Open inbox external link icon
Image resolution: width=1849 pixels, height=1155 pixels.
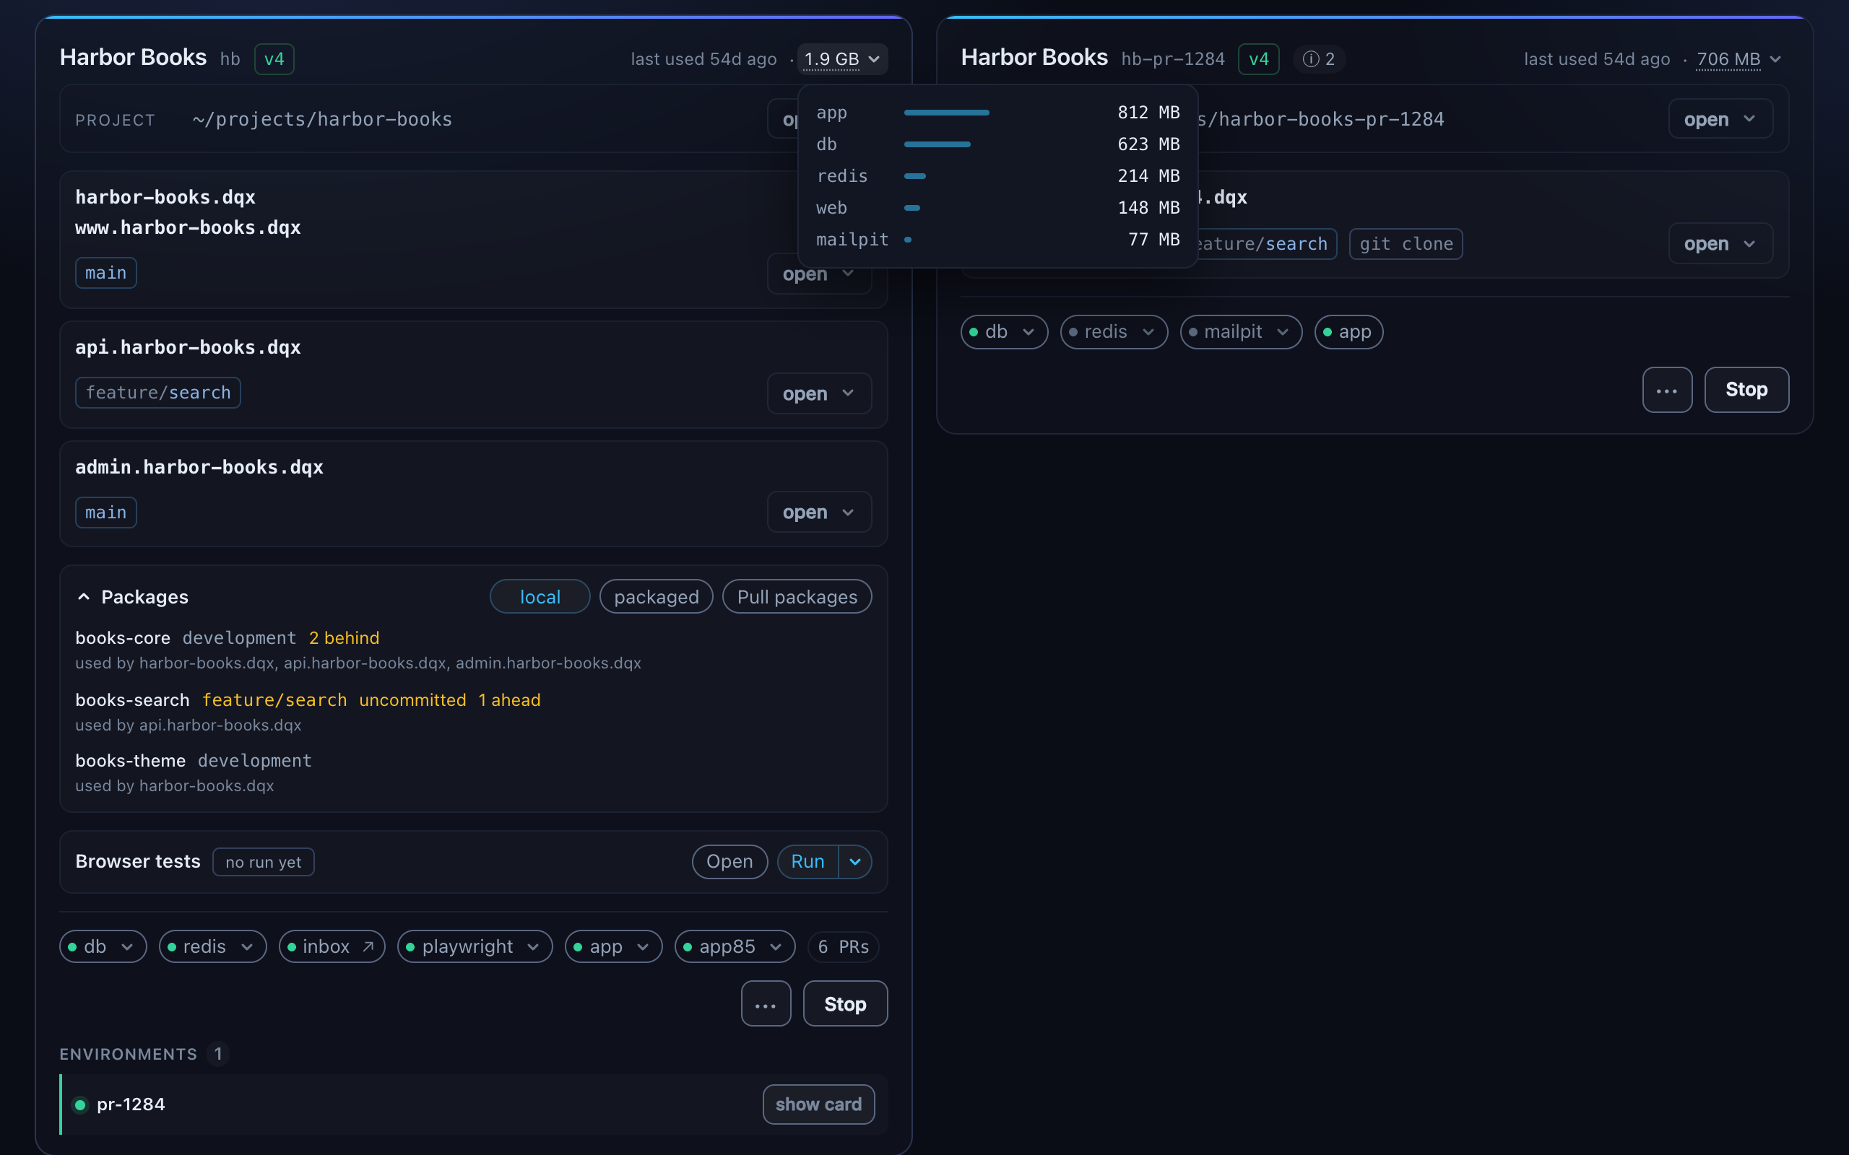368,946
